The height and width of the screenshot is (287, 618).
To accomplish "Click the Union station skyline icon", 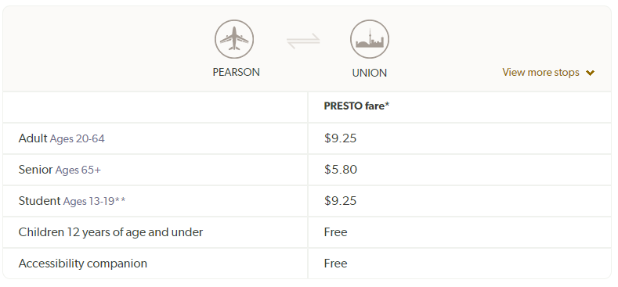I will [x=370, y=39].
